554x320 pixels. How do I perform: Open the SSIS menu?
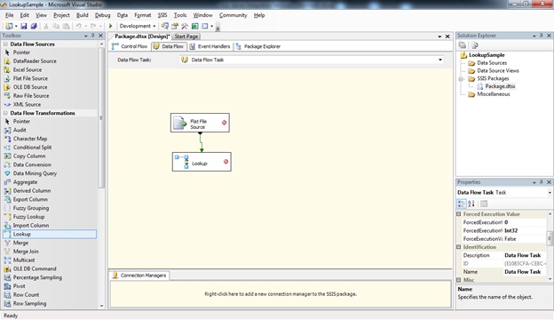tap(162, 15)
